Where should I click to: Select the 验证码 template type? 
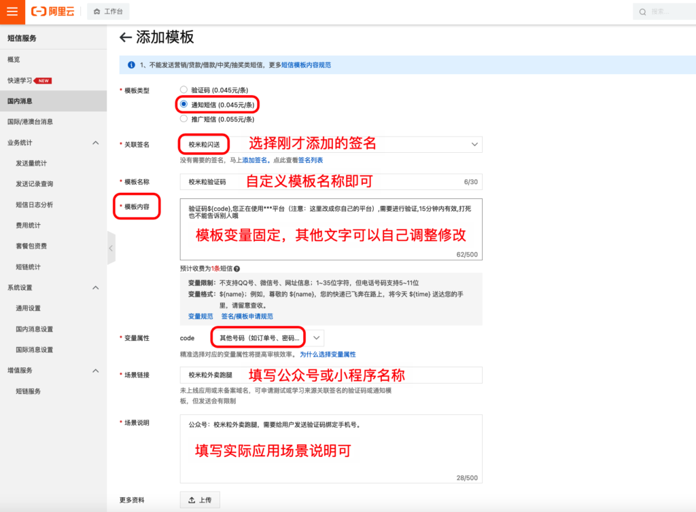coord(184,89)
